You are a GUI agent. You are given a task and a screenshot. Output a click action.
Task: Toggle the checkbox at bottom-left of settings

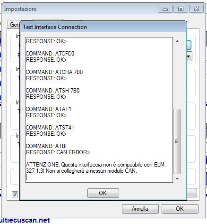pyautogui.click(x=15, y=194)
